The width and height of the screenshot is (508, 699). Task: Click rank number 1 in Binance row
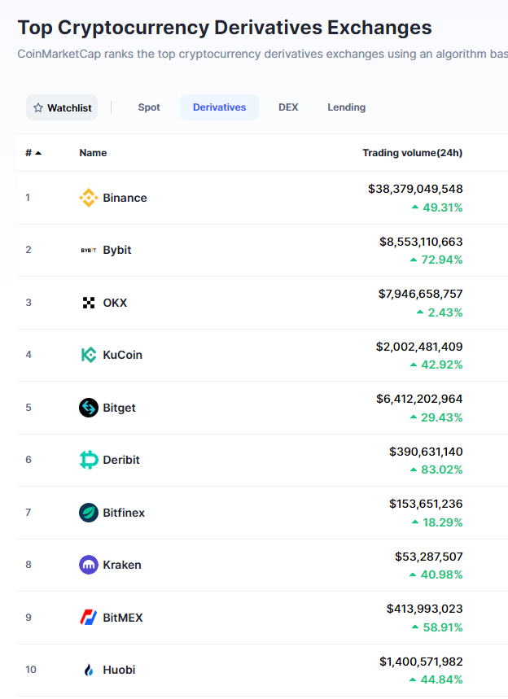click(28, 198)
